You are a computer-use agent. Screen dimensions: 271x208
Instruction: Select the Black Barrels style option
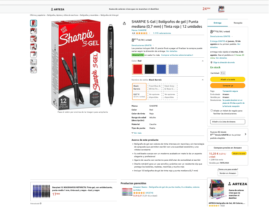pyautogui.click(x=139, y=91)
